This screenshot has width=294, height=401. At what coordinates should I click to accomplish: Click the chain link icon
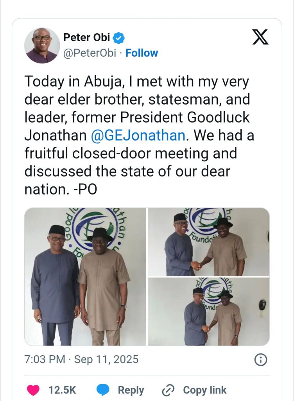168,390
